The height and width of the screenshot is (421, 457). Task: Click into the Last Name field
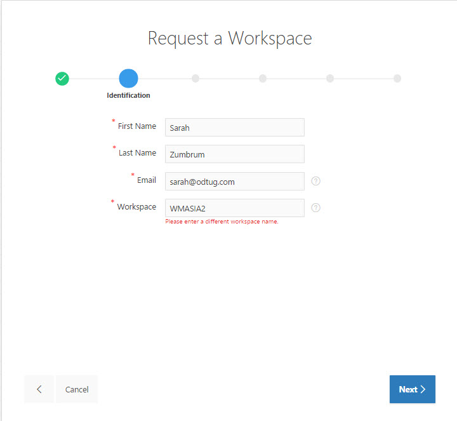coord(234,154)
